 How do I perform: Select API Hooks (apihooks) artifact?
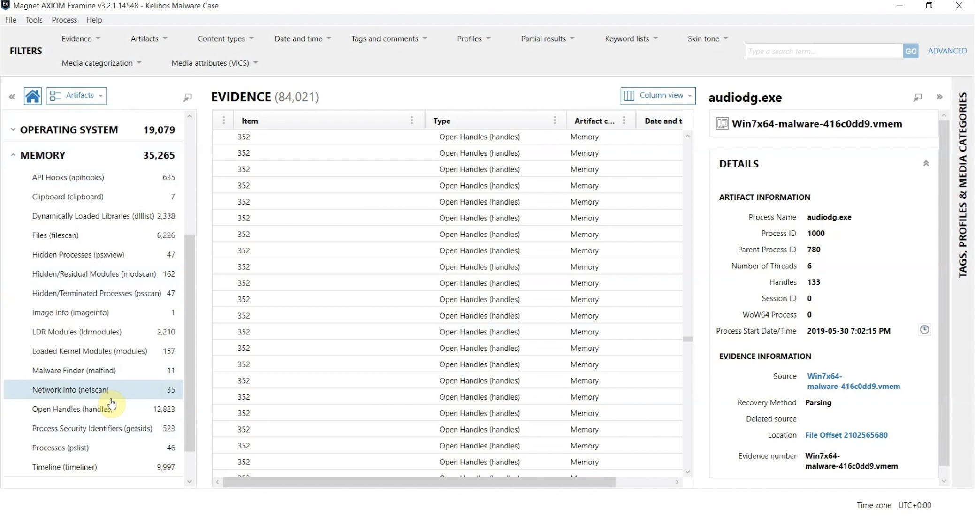click(93, 177)
